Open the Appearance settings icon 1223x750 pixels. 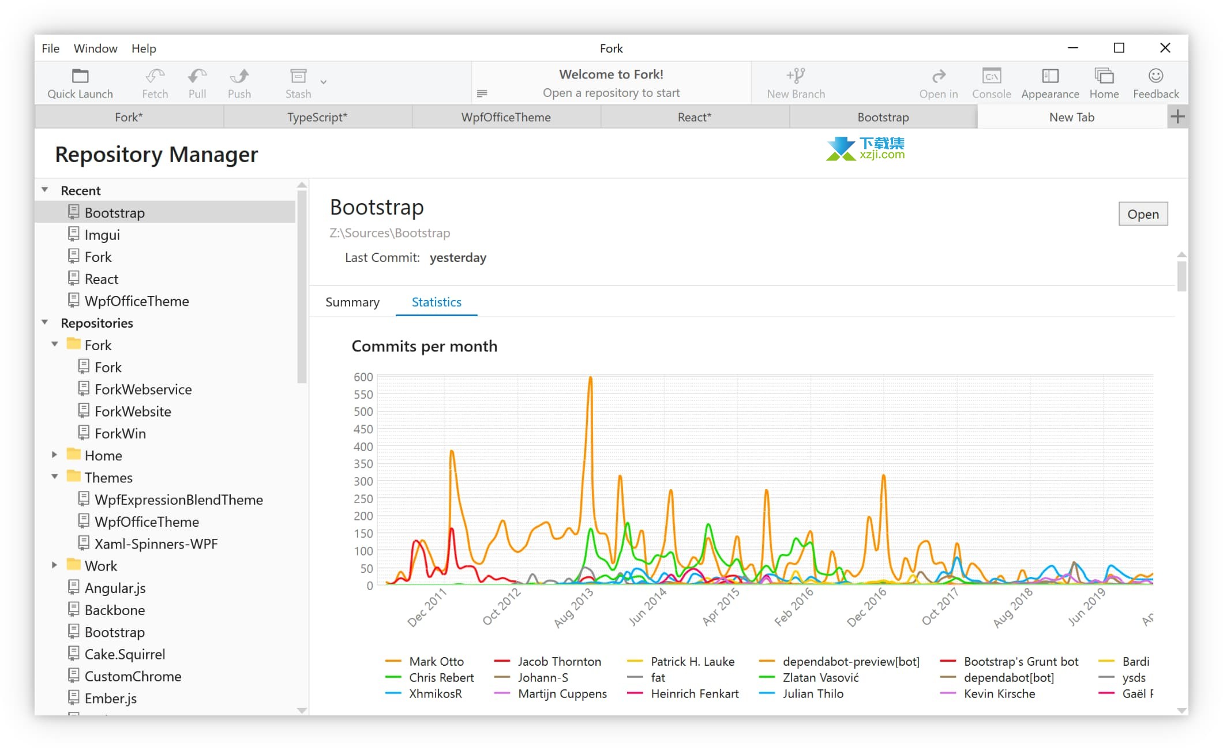pos(1050,76)
